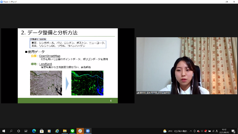The width and height of the screenshot is (238, 134).
Task: Toggle the IME input mode indicator
Action: pos(217,131)
